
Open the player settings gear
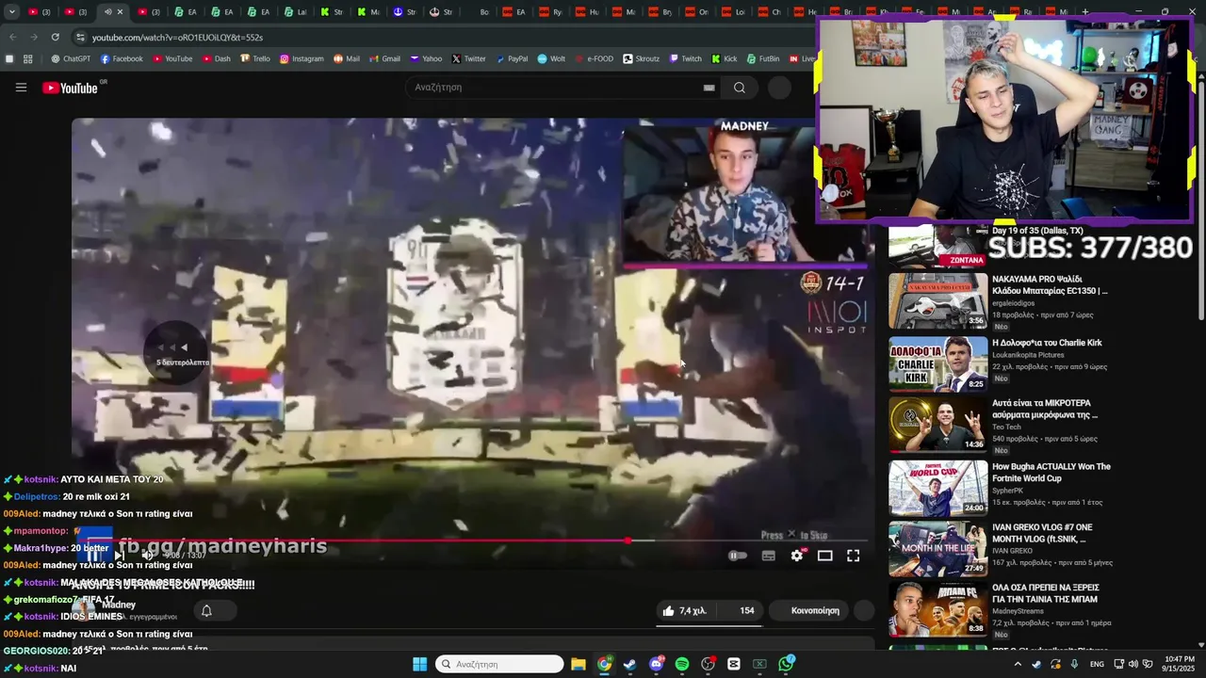pos(797,556)
